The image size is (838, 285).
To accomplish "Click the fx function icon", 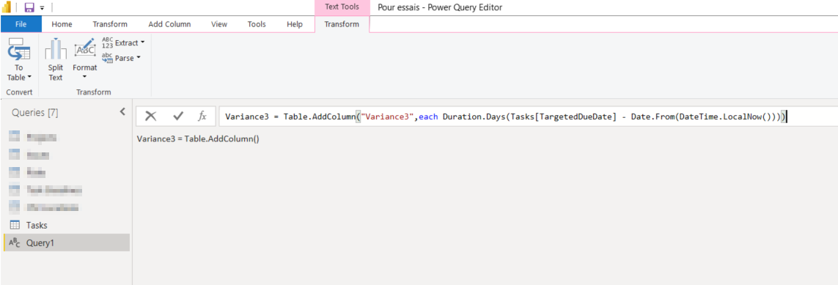I will pyautogui.click(x=202, y=116).
